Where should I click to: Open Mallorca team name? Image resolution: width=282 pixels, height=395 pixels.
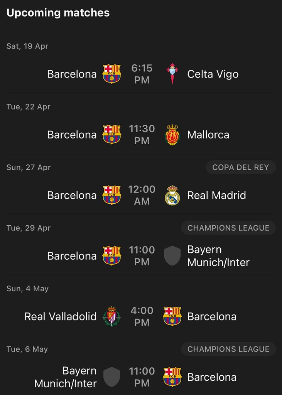point(208,135)
